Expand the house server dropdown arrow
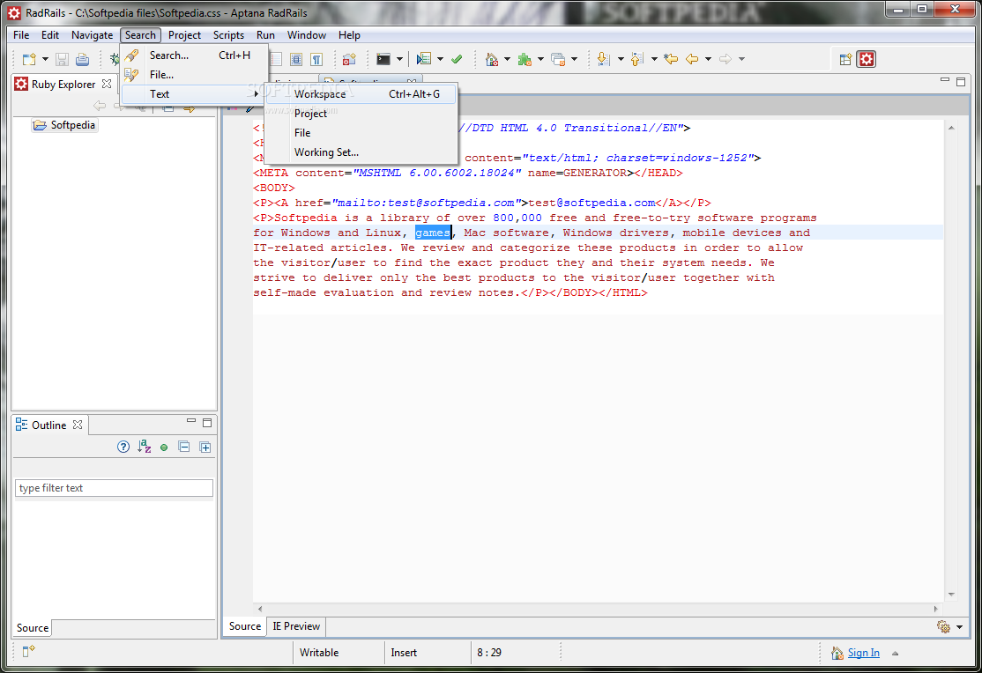The height and width of the screenshot is (673, 982). [507, 60]
